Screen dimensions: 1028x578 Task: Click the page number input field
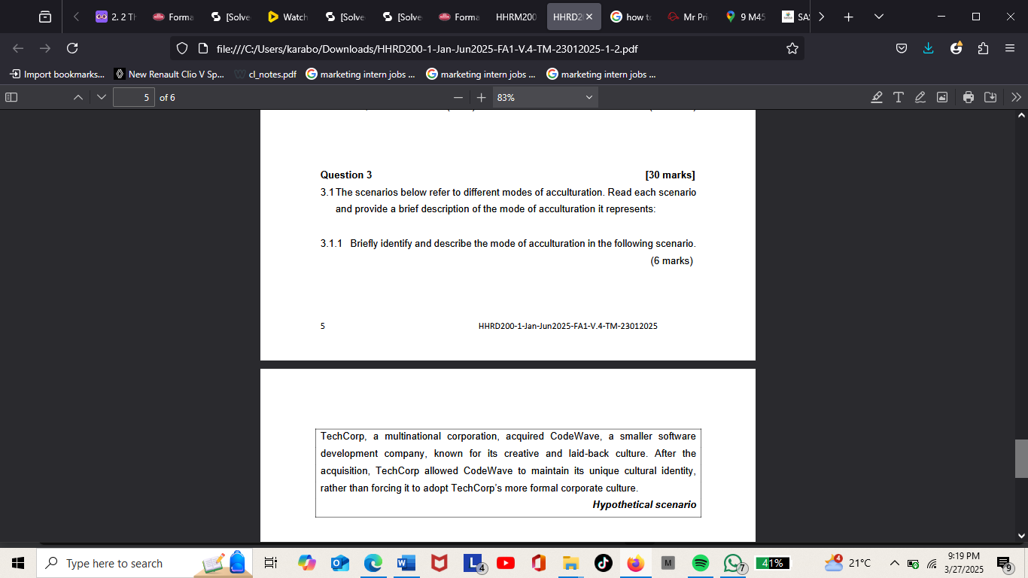(134, 97)
